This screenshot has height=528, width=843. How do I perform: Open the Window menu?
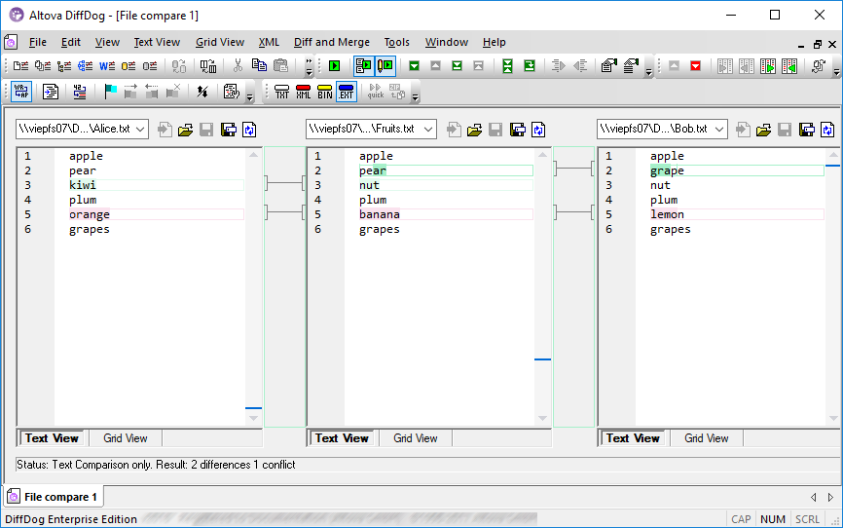pyautogui.click(x=446, y=42)
